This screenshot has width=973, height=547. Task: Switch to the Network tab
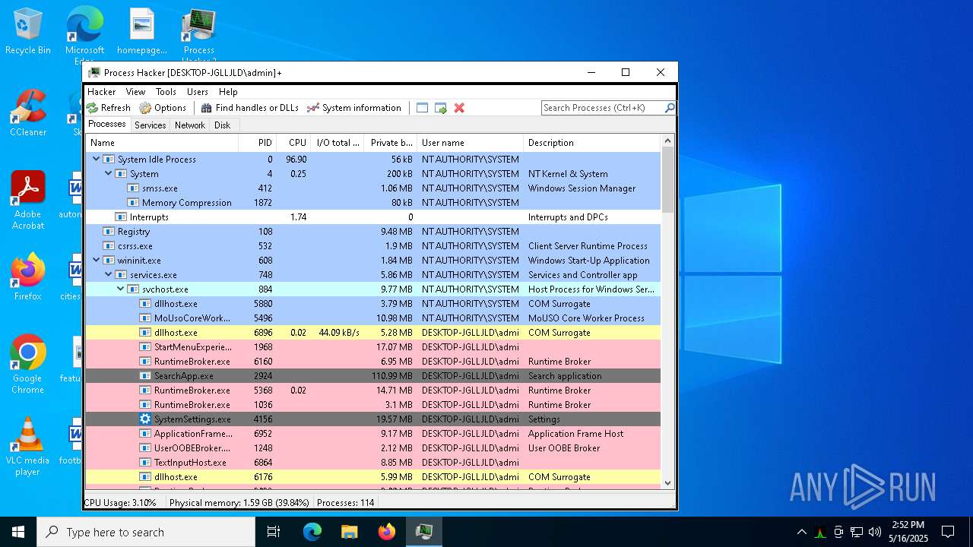click(x=190, y=125)
